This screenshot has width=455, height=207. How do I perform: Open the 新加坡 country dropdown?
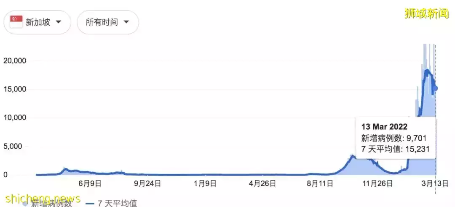(x=37, y=22)
